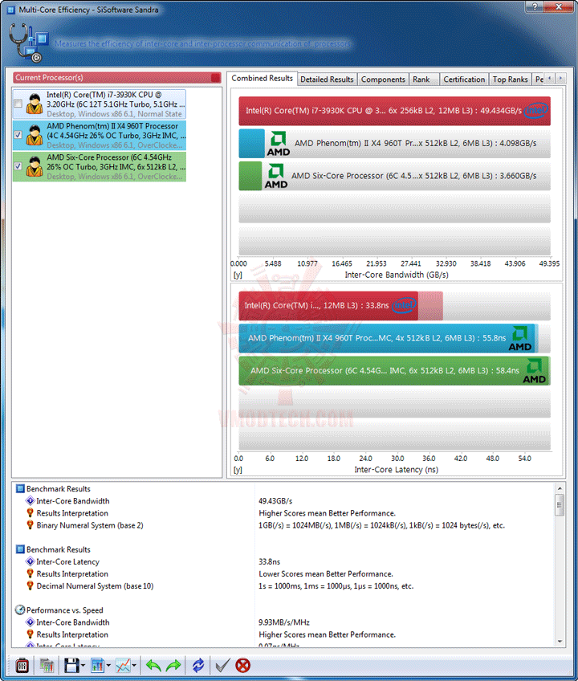
Task: Click the tab strip left arrow
Action: [x=550, y=78]
